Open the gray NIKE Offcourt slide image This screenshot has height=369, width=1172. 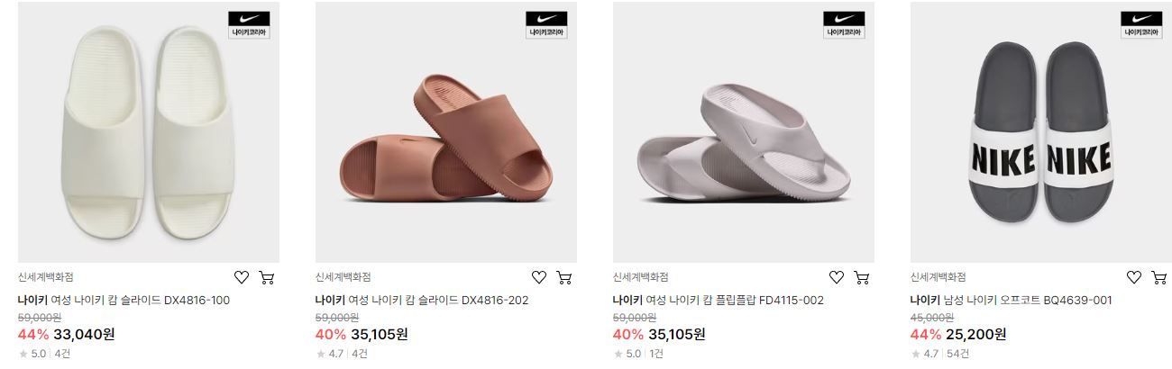coord(1041,132)
